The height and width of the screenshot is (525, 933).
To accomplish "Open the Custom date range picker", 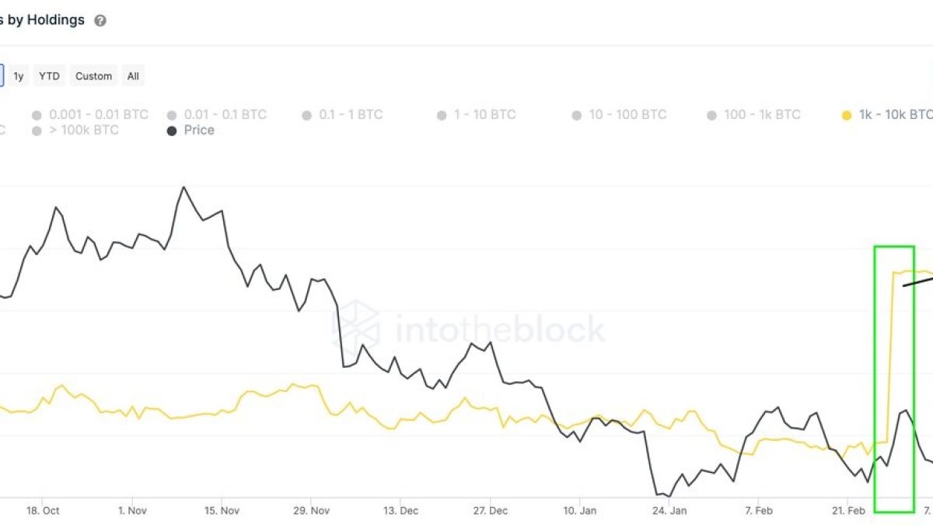I will click(x=93, y=76).
